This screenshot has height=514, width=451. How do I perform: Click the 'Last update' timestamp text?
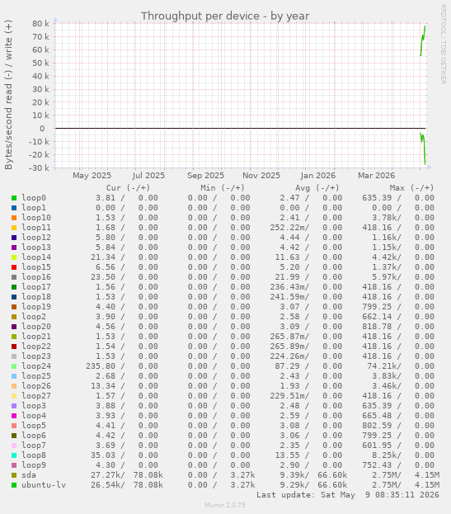(347, 495)
